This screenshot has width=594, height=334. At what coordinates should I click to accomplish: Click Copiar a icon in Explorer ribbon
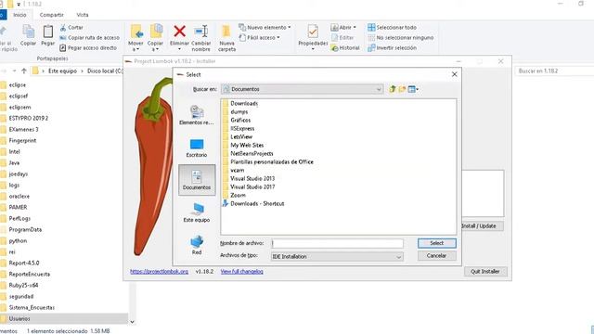(x=156, y=31)
